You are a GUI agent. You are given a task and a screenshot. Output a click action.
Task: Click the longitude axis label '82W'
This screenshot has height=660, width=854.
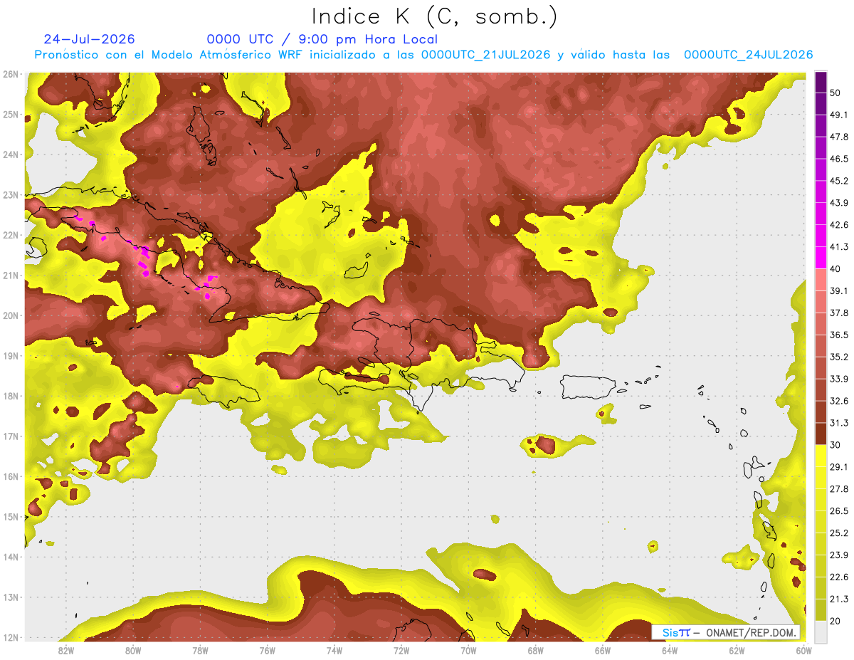66,650
